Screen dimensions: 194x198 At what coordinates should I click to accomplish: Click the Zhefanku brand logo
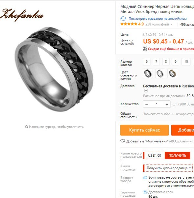[x=22, y=15]
